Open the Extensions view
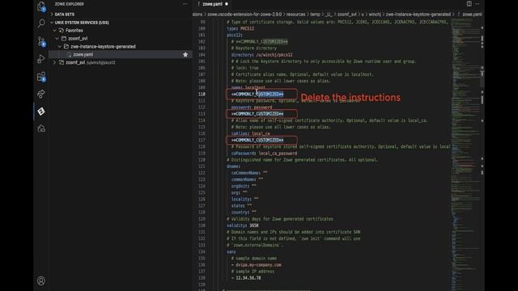Image resolution: width=518 pixels, height=291 pixels. click(x=41, y=77)
